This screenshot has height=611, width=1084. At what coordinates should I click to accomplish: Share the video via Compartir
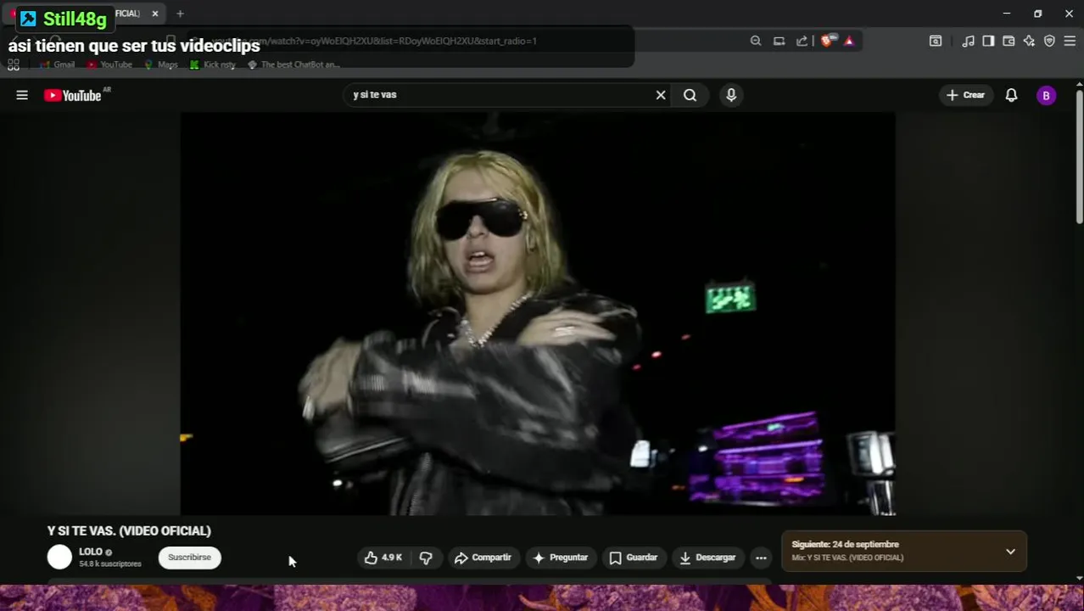point(483,558)
